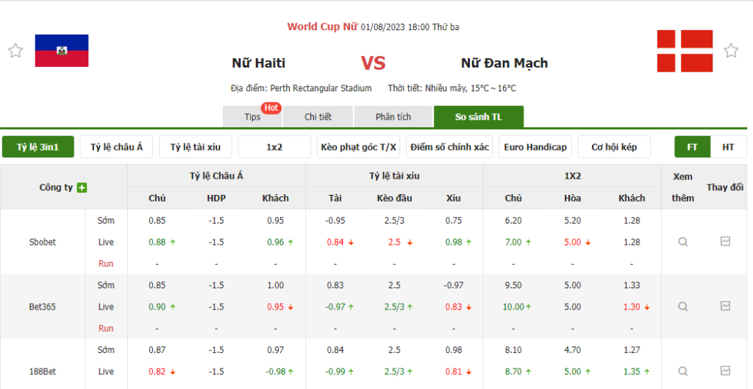The image size is (753, 389).
Task: Select the Tỷ lệ châu Á filter
Action: click(116, 147)
